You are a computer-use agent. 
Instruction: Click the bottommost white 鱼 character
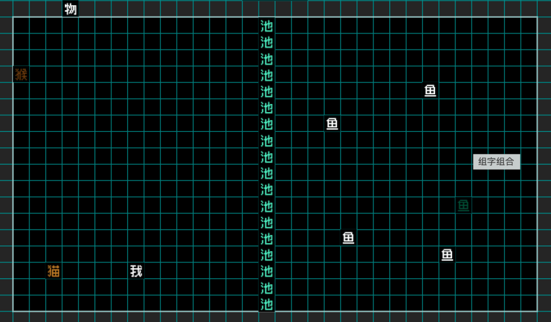pos(447,255)
